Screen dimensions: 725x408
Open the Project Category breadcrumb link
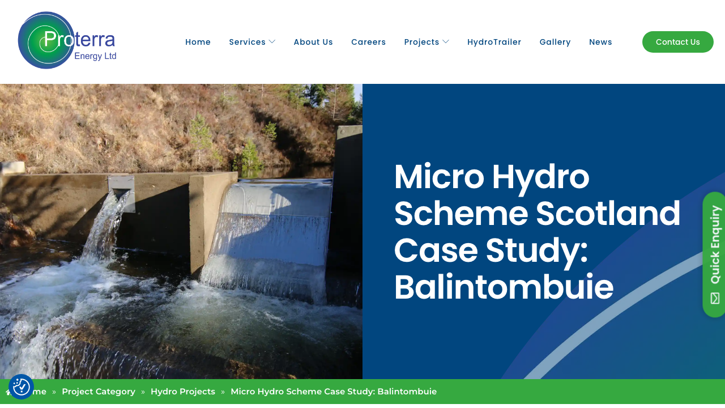pyautogui.click(x=99, y=391)
